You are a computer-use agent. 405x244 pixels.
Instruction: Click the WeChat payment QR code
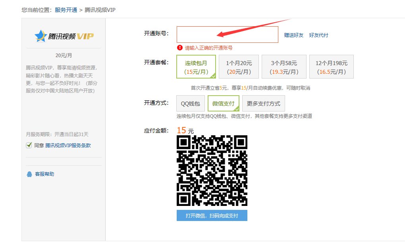click(212, 171)
